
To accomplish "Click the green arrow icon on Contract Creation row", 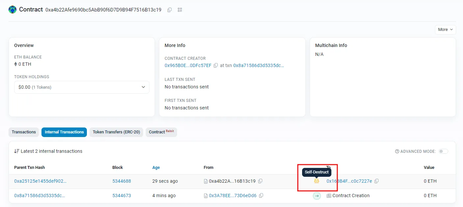I will point(317,196).
